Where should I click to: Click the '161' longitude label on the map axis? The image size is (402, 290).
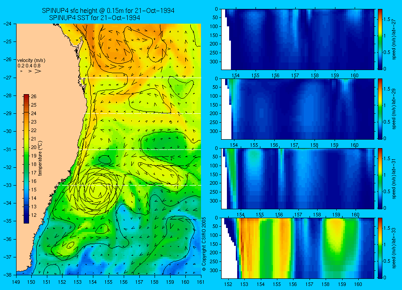pos(201,282)
